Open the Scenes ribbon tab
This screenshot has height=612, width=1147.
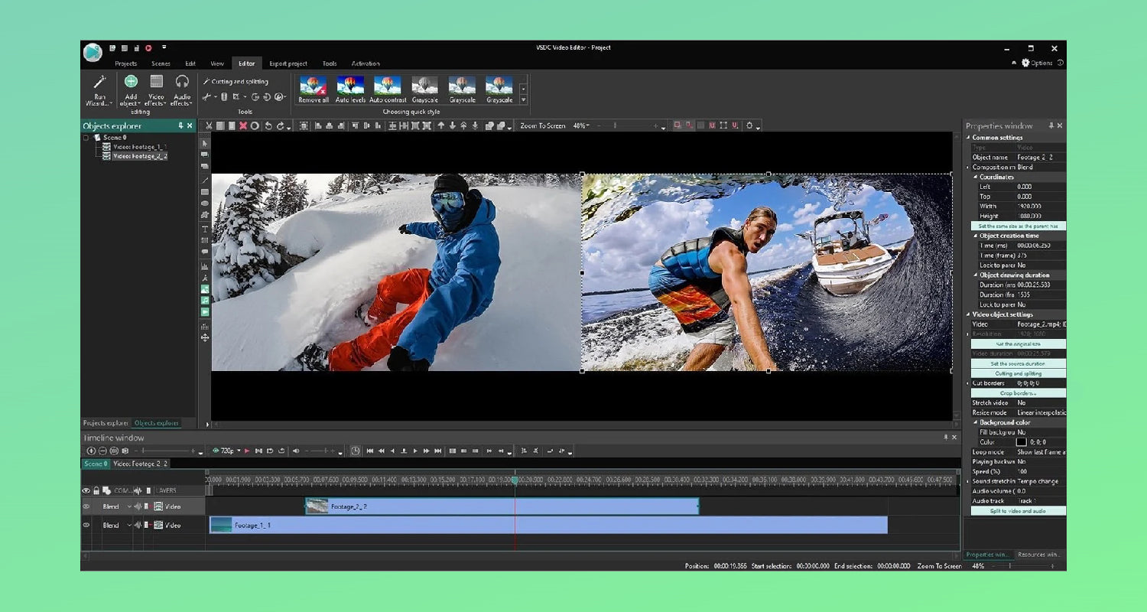point(161,63)
